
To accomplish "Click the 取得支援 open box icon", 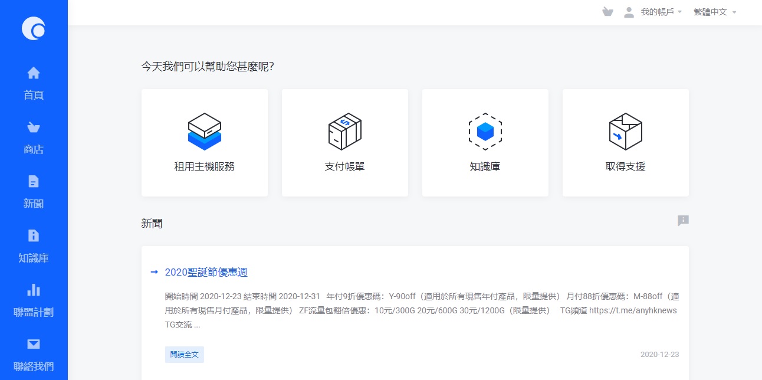I will tap(625, 131).
